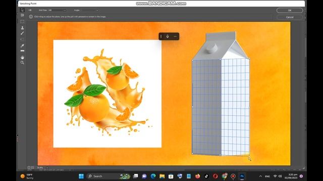Click OK to apply Vanishing Point

pyautogui.click(x=290, y=10)
